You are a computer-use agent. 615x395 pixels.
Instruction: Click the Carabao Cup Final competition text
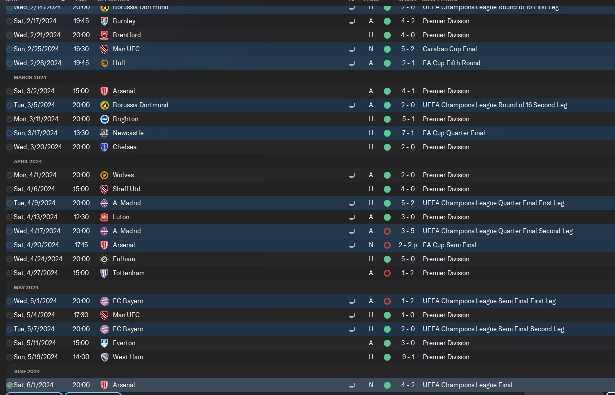click(x=450, y=49)
